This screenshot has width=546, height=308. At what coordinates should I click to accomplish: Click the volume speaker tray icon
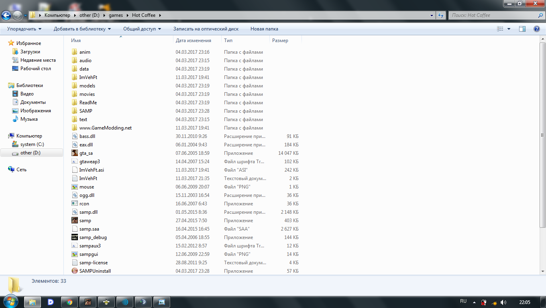coord(503,302)
